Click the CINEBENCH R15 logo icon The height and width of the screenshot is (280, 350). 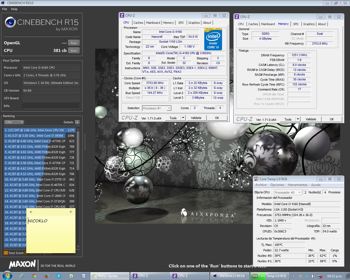(10, 22)
